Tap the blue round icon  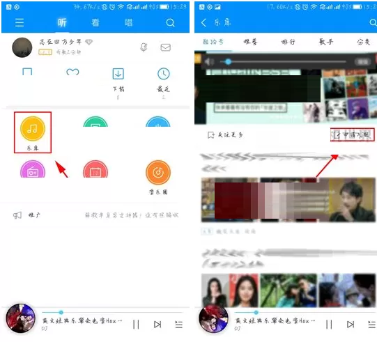click(x=158, y=122)
